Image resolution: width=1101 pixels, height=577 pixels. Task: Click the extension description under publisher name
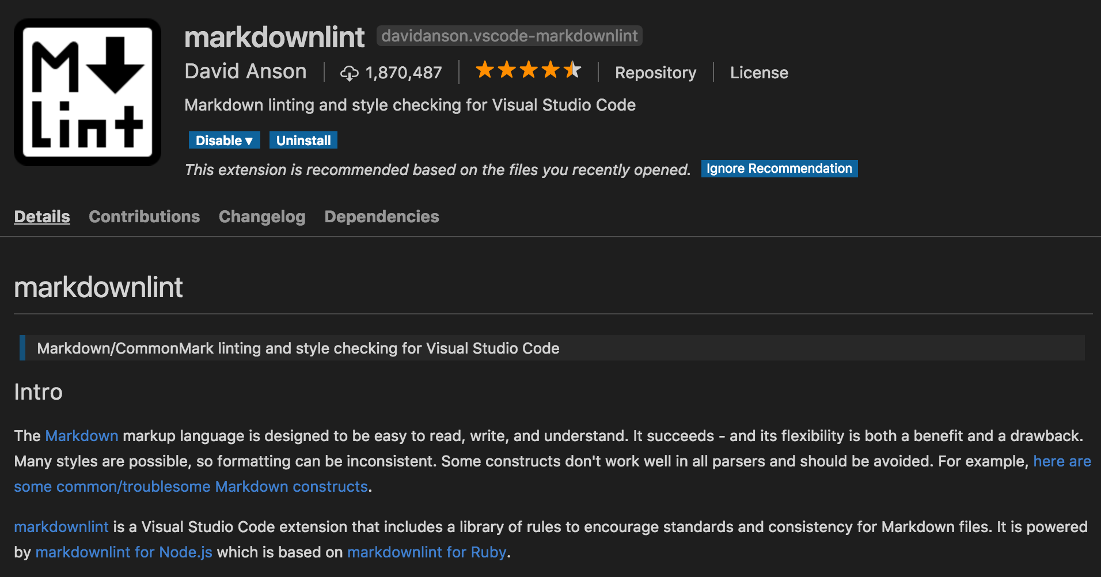click(x=410, y=105)
